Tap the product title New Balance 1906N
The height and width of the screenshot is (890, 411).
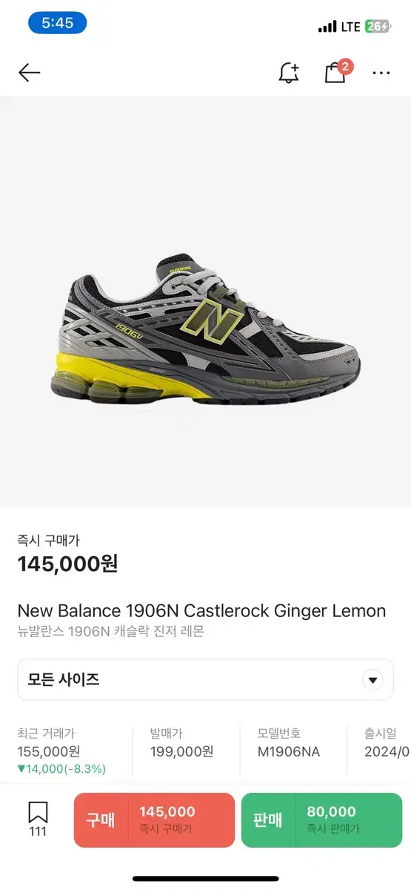201,611
